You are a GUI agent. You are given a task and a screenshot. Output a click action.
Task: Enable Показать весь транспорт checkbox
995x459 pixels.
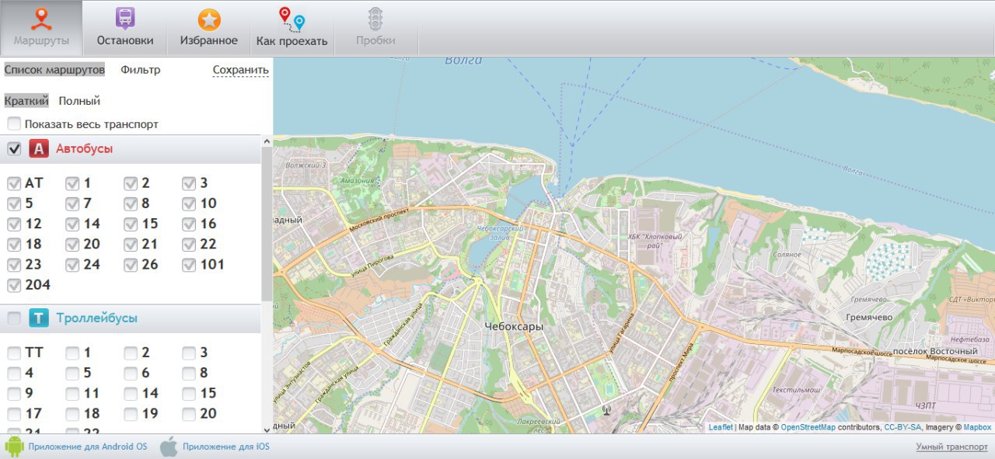[14, 124]
